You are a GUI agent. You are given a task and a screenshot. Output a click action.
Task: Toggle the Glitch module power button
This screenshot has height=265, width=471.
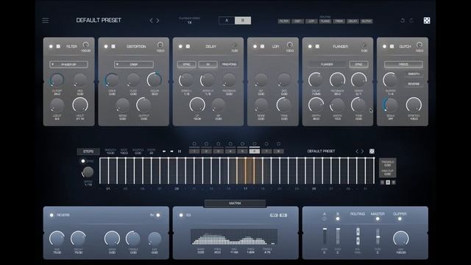(384, 46)
